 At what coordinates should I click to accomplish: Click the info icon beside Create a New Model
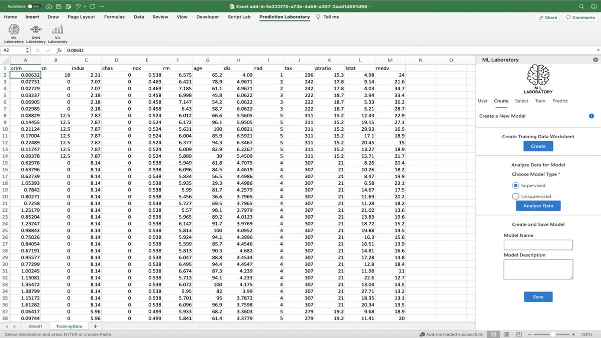pos(591,116)
